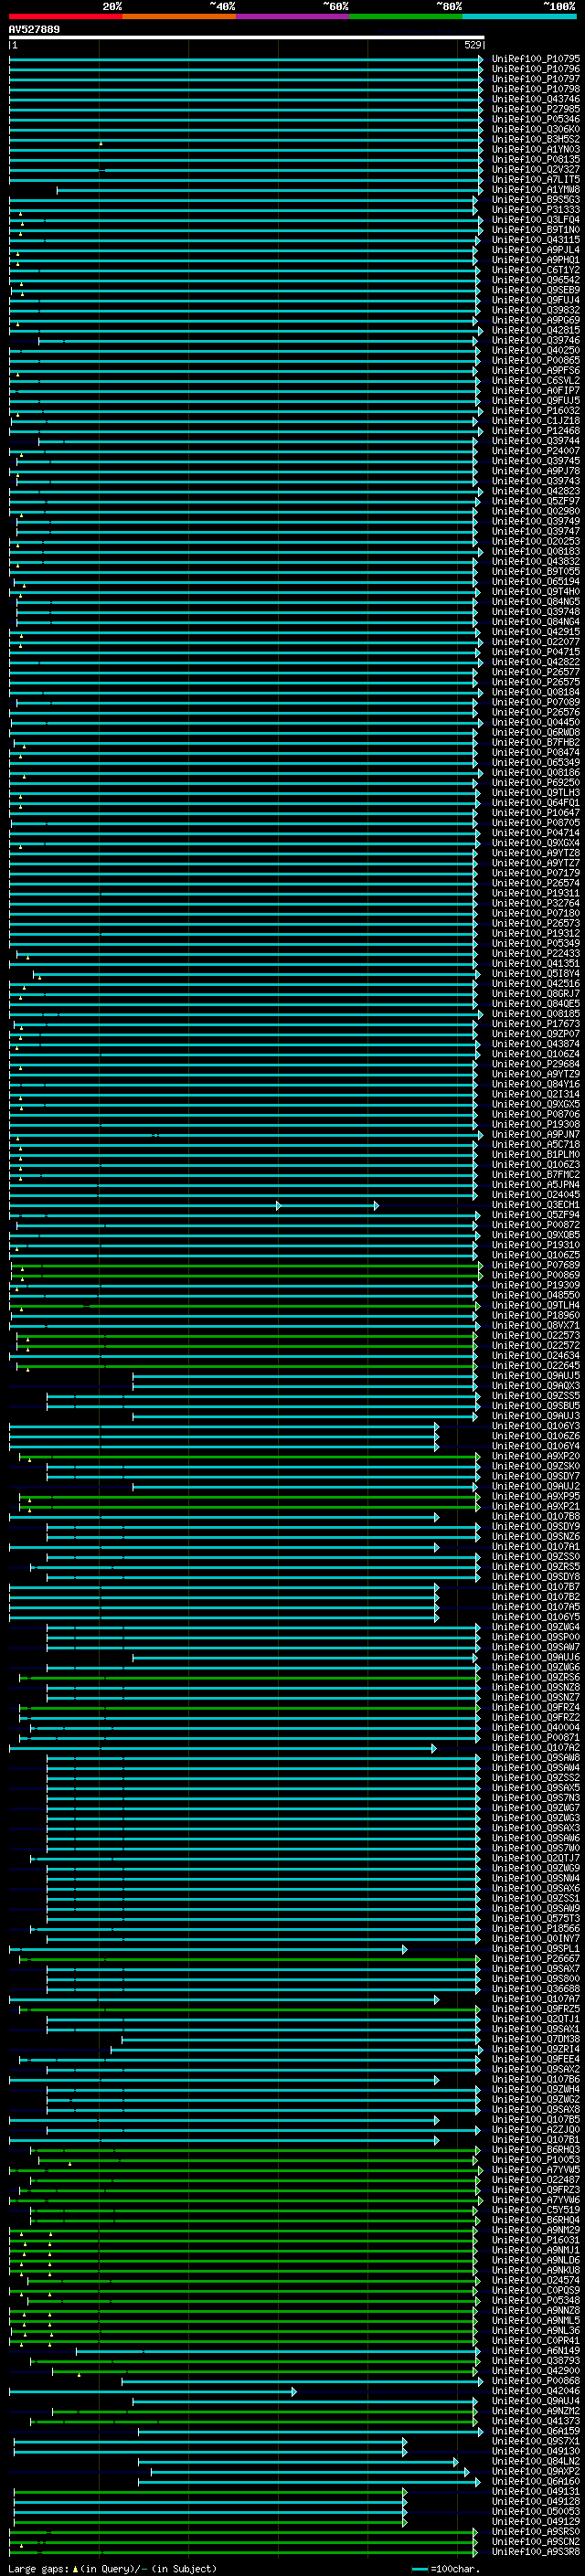Image resolution: width=585 pixels, height=2576 pixels.
Task: Select the UniRef100_Q96542 label
Action: coord(536,280)
